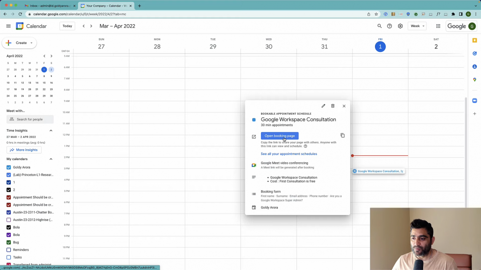Go to previous week arrow
Viewport: 481px width, 270px height.
tap(84, 26)
